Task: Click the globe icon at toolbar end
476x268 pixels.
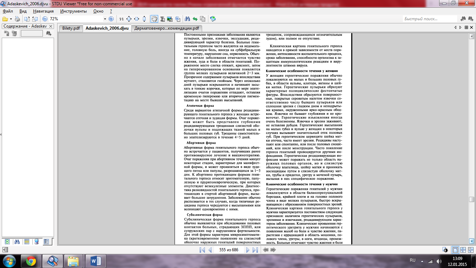Action: point(213,19)
